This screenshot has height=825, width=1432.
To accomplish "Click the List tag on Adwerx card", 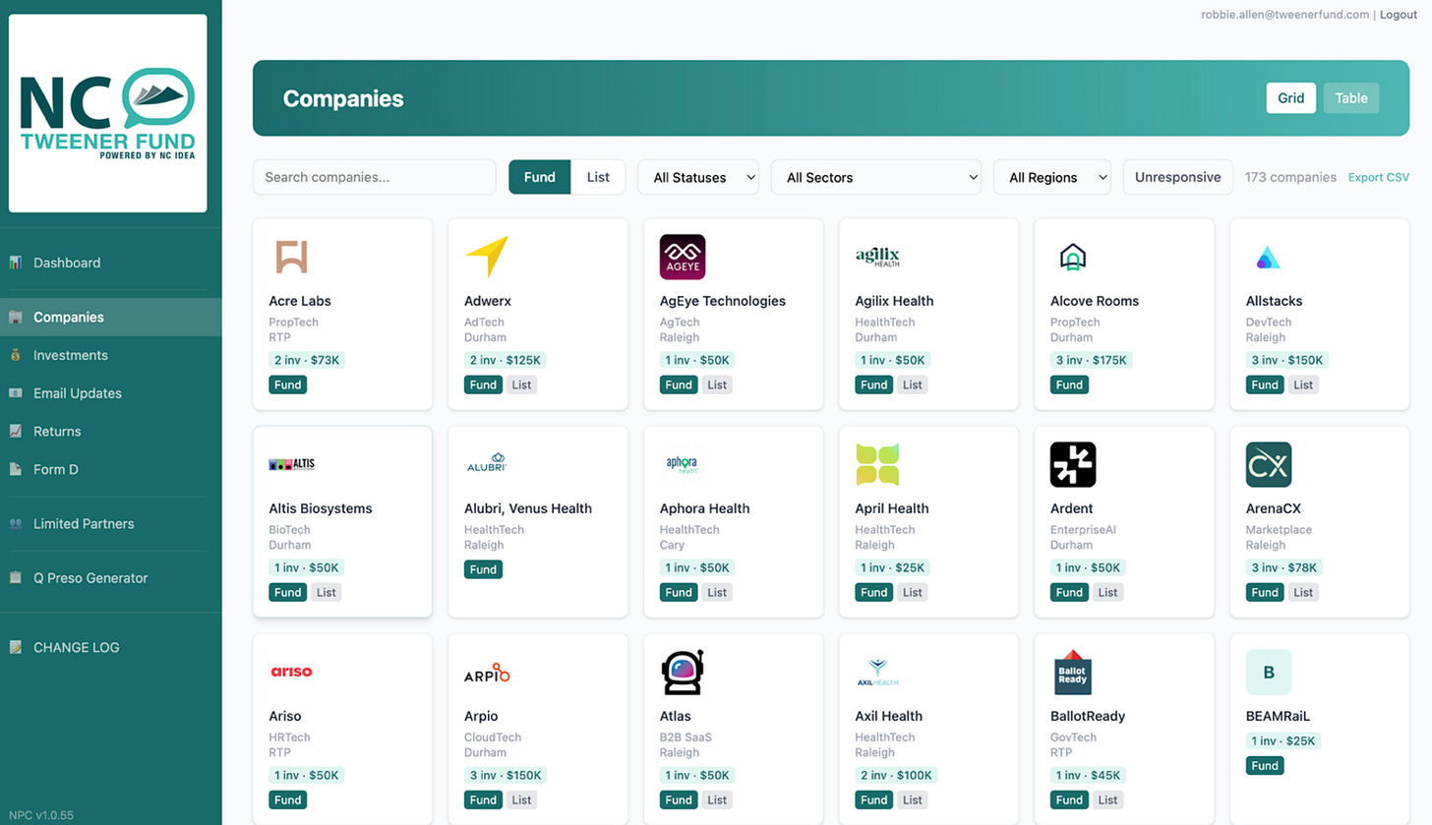I will (x=522, y=384).
